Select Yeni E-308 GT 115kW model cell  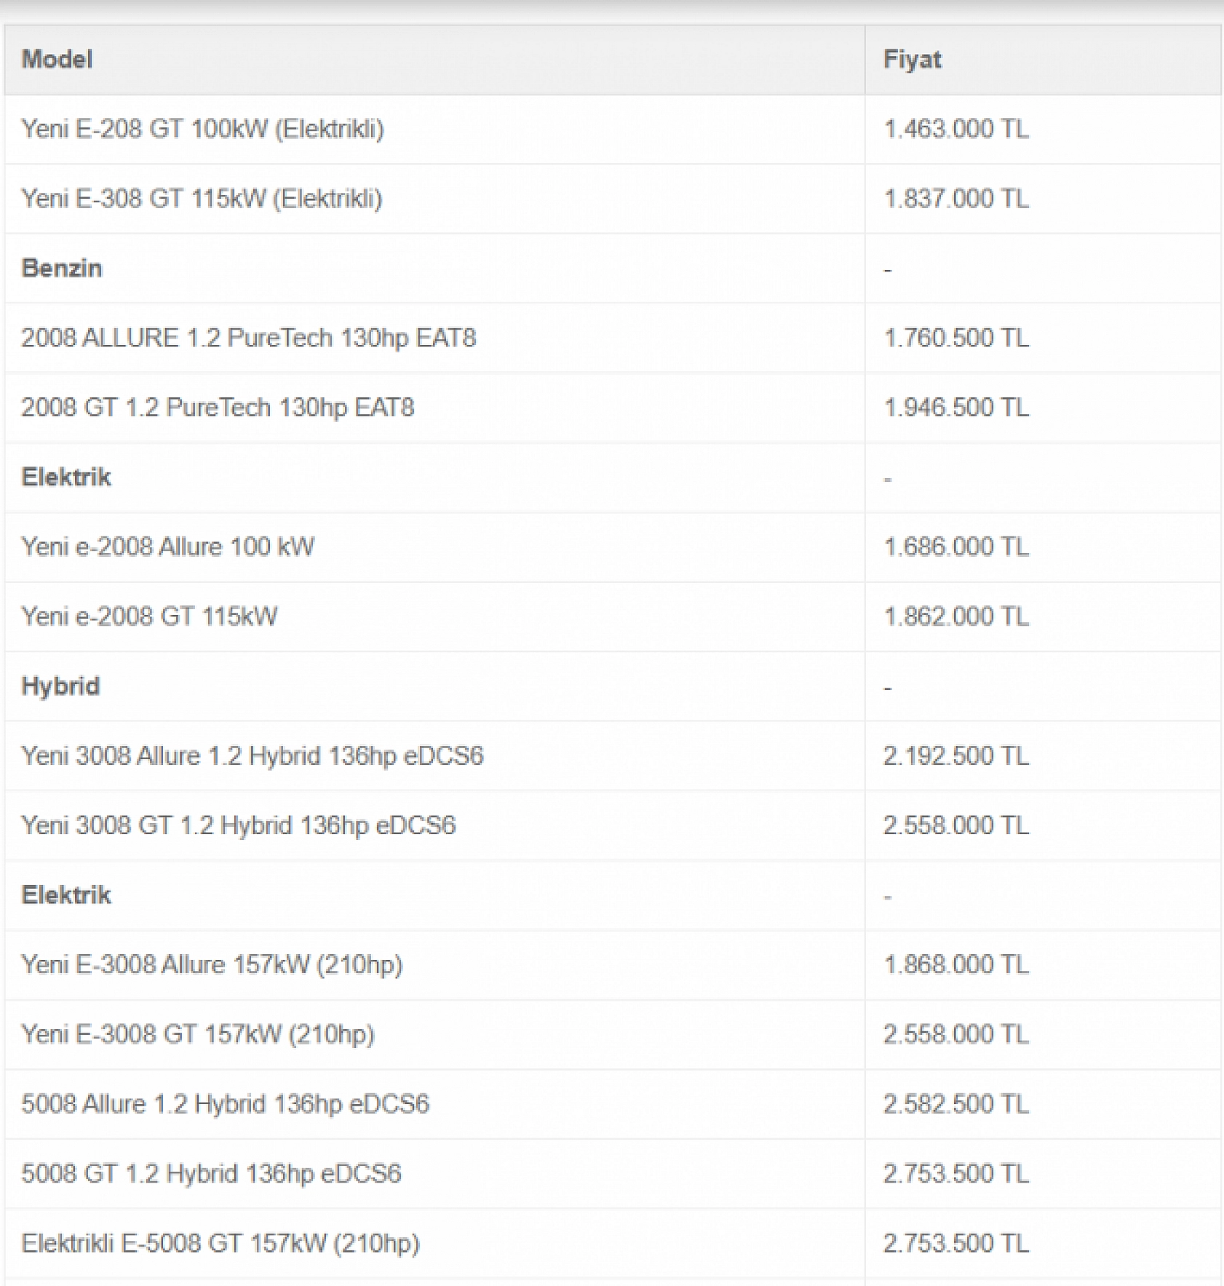202,199
